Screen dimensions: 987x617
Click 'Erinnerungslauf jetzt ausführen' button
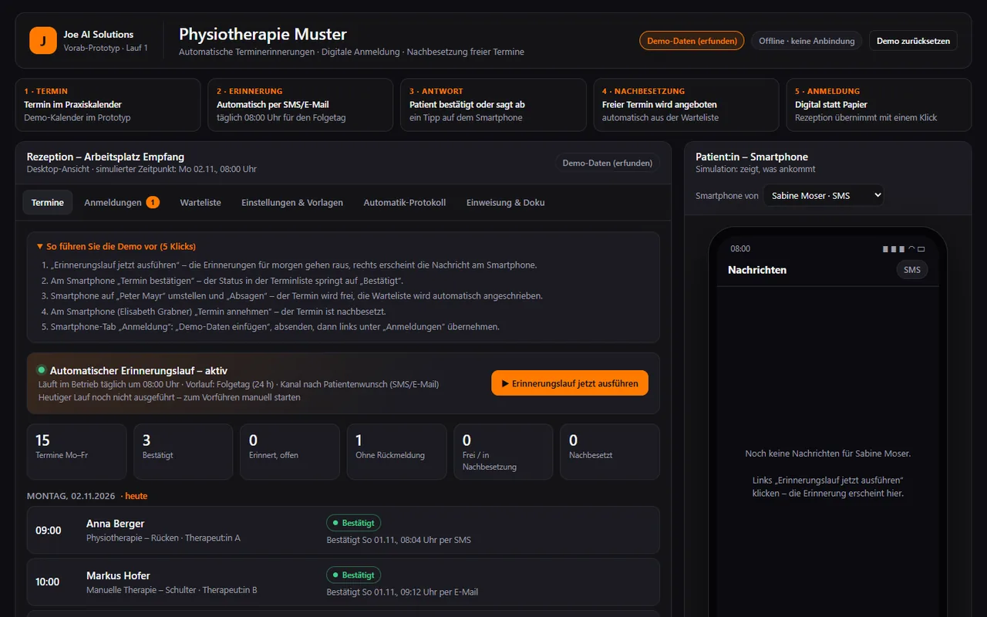[570, 383]
